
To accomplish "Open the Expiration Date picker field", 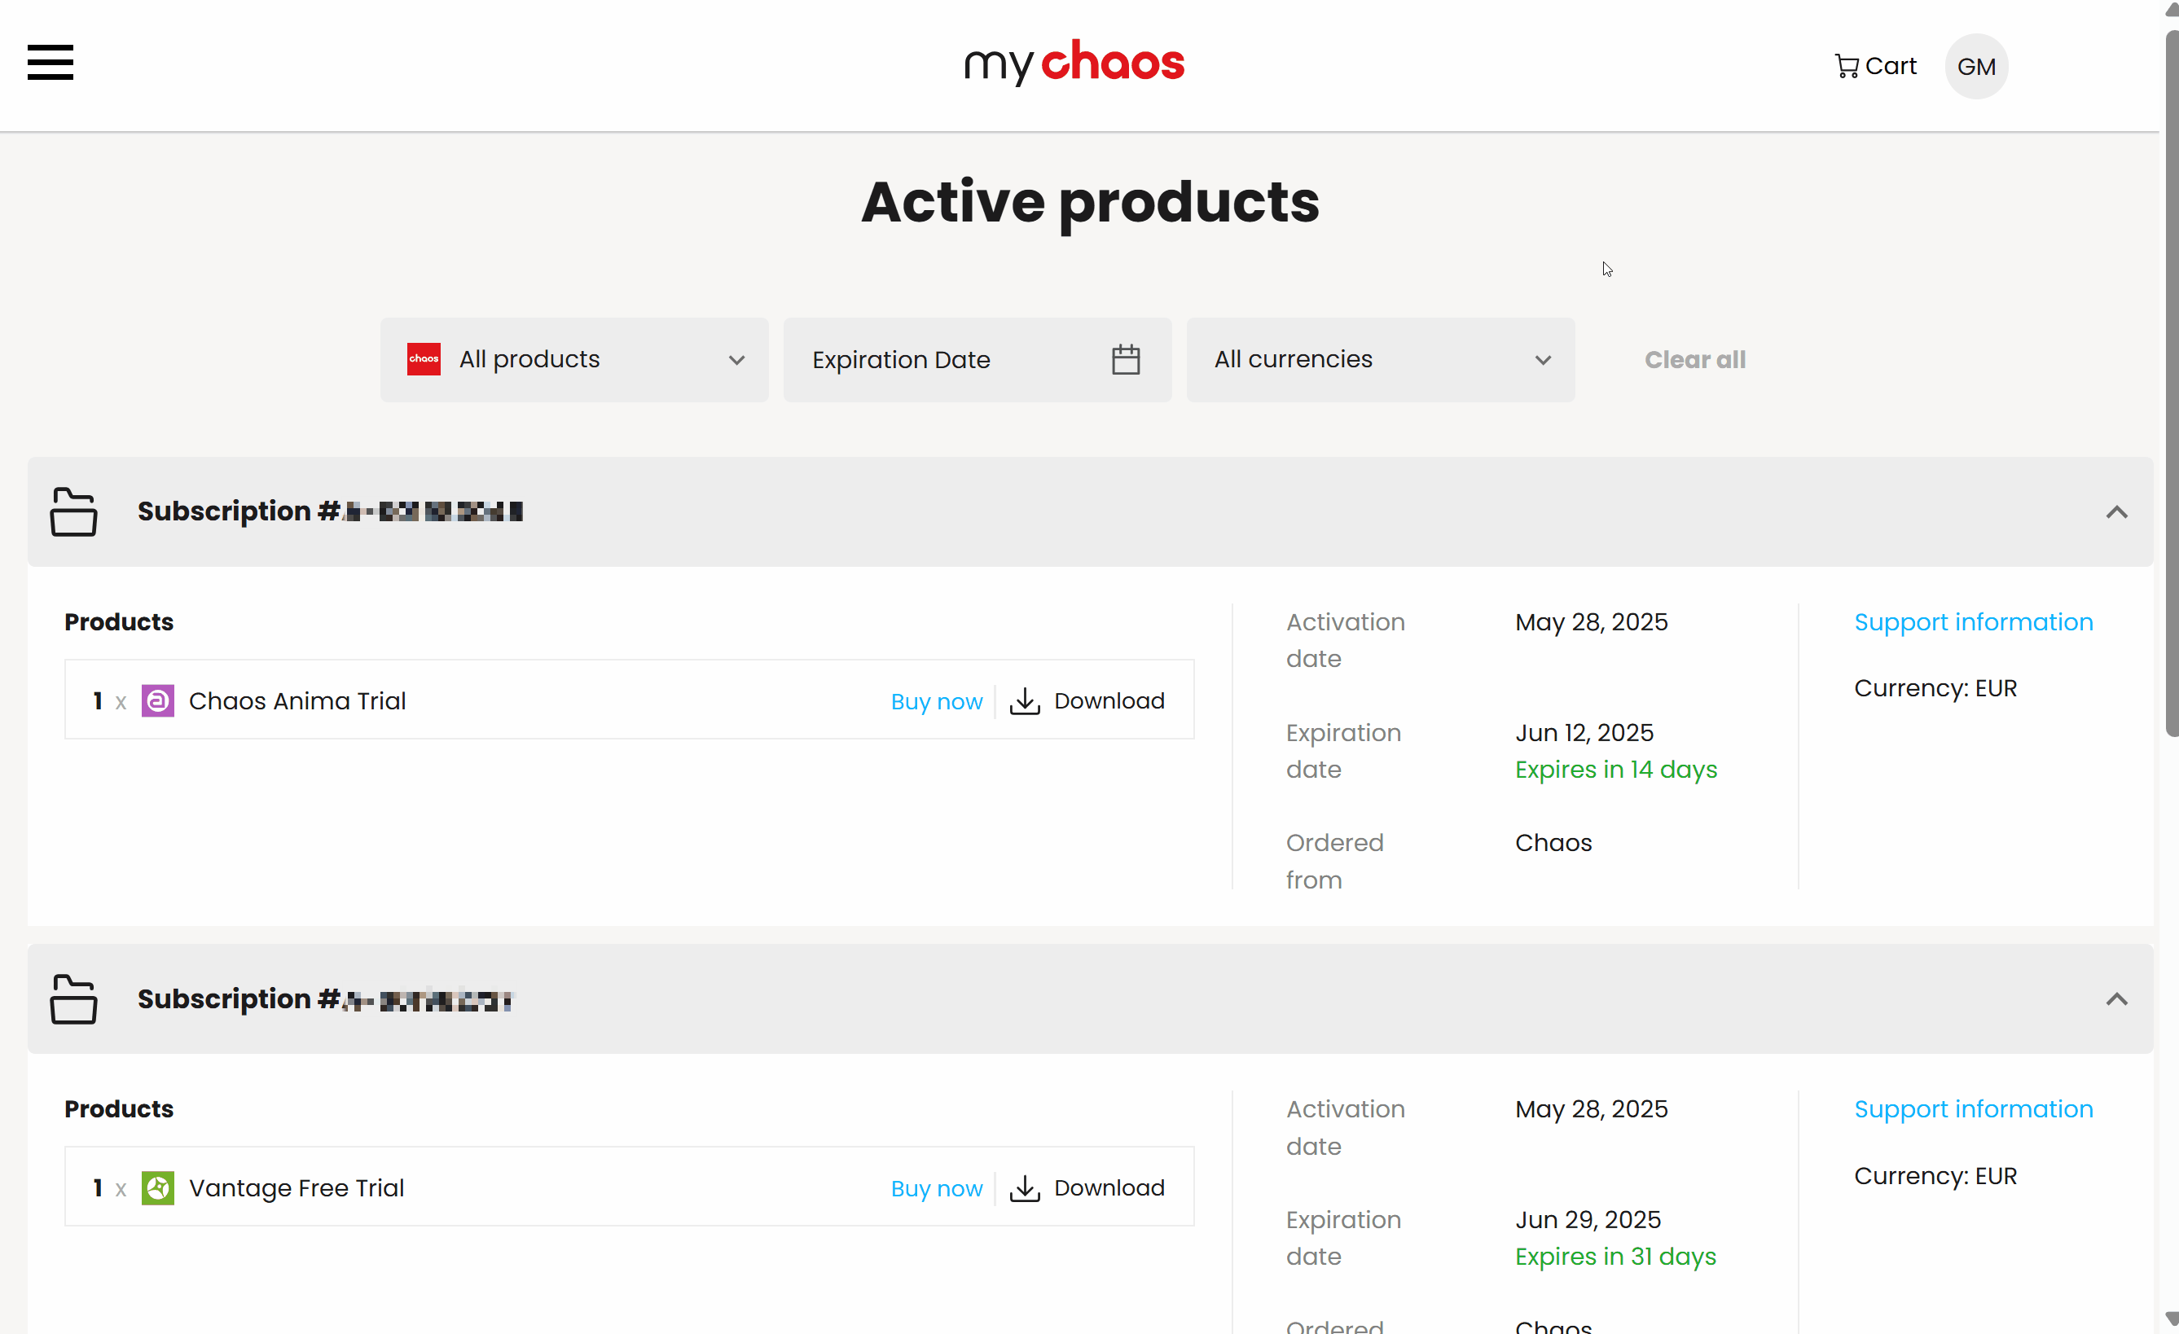I will (x=977, y=360).
